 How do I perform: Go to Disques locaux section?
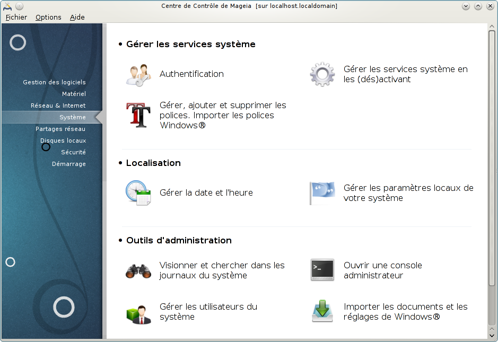[63, 141]
